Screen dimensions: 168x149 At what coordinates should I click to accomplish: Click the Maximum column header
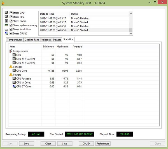coord(62,47)
